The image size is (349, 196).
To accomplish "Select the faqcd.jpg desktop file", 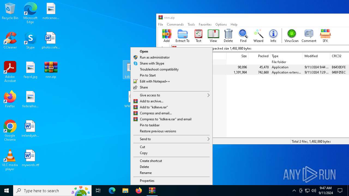I will pos(30,70).
